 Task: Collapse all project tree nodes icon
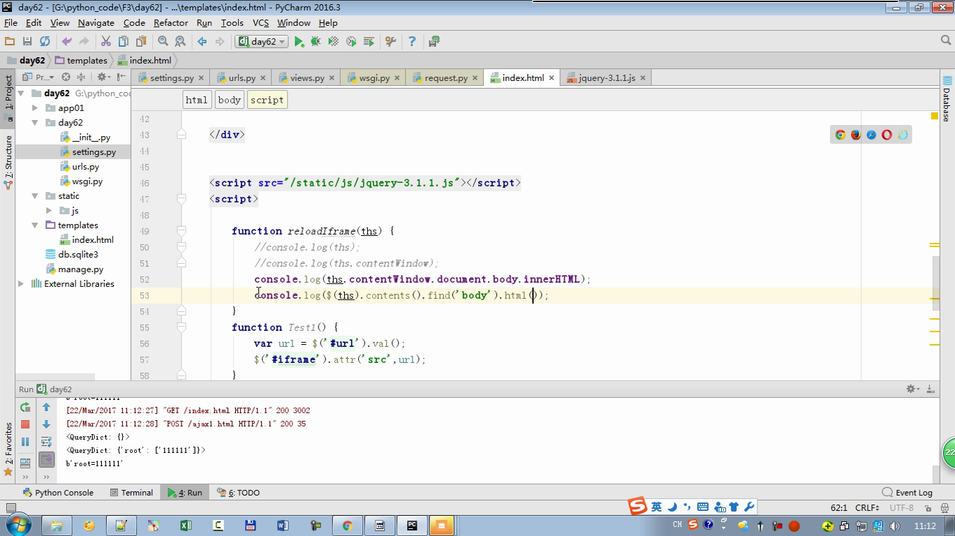point(81,77)
